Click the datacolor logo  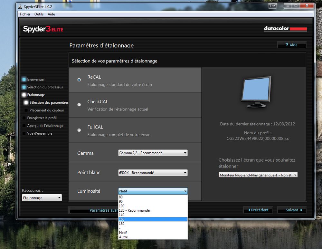point(285,29)
